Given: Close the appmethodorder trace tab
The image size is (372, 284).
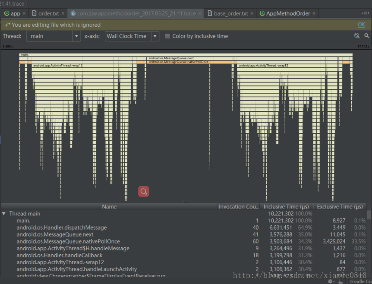Looking at the screenshot, I should 200,13.
